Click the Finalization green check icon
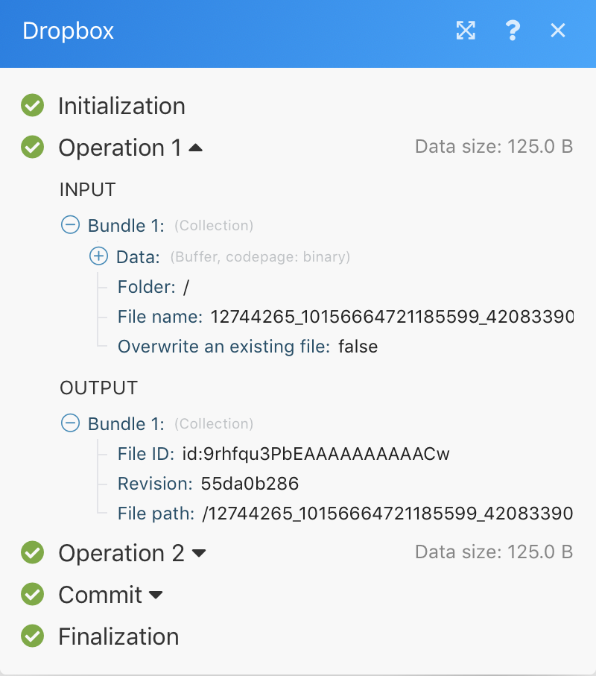Image resolution: width=596 pixels, height=676 pixels. [32, 636]
